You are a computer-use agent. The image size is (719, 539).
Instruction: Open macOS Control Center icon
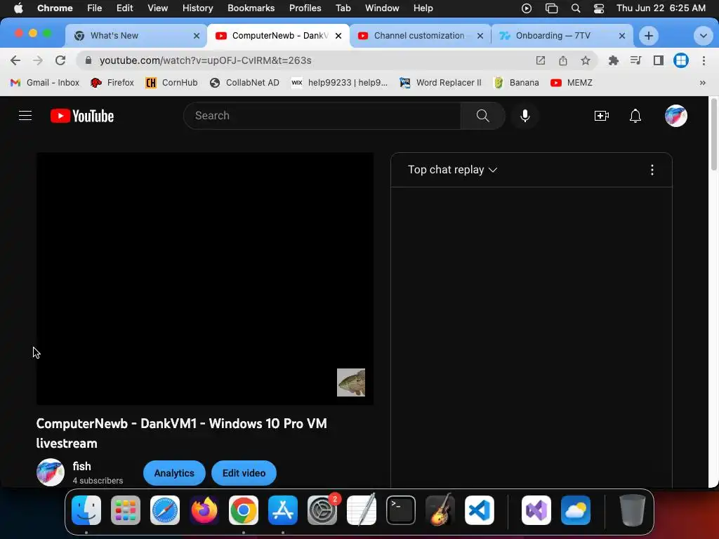tap(598, 8)
